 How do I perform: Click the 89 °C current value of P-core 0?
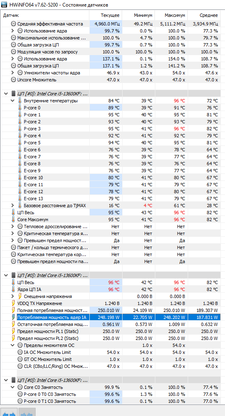point(114,108)
